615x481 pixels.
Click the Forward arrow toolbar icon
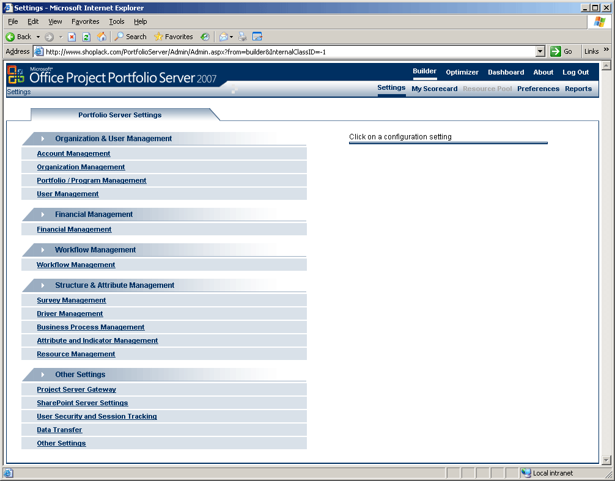click(49, 37)
